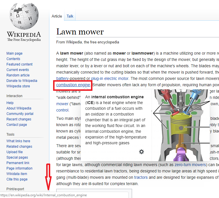Click 'The Free Encyclopedia' text under logo
219x198 pixels.
click(x=24, y=40)
